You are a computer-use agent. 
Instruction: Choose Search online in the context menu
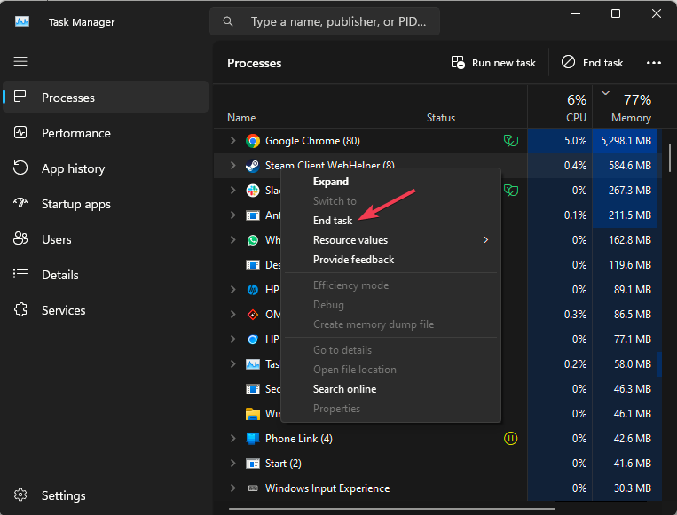(390, 389)
